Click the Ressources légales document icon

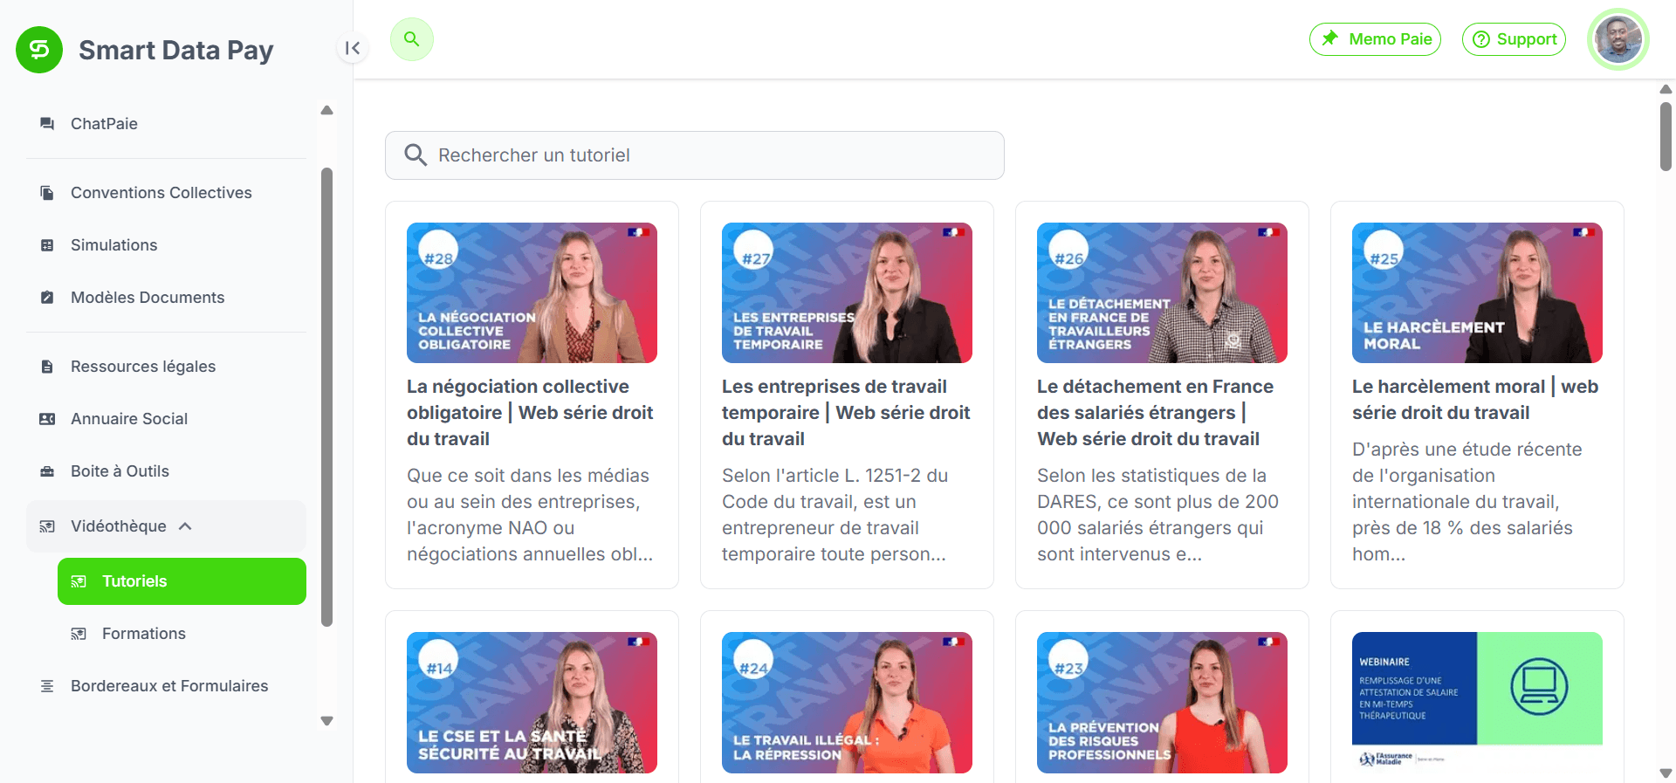(47, 367)
